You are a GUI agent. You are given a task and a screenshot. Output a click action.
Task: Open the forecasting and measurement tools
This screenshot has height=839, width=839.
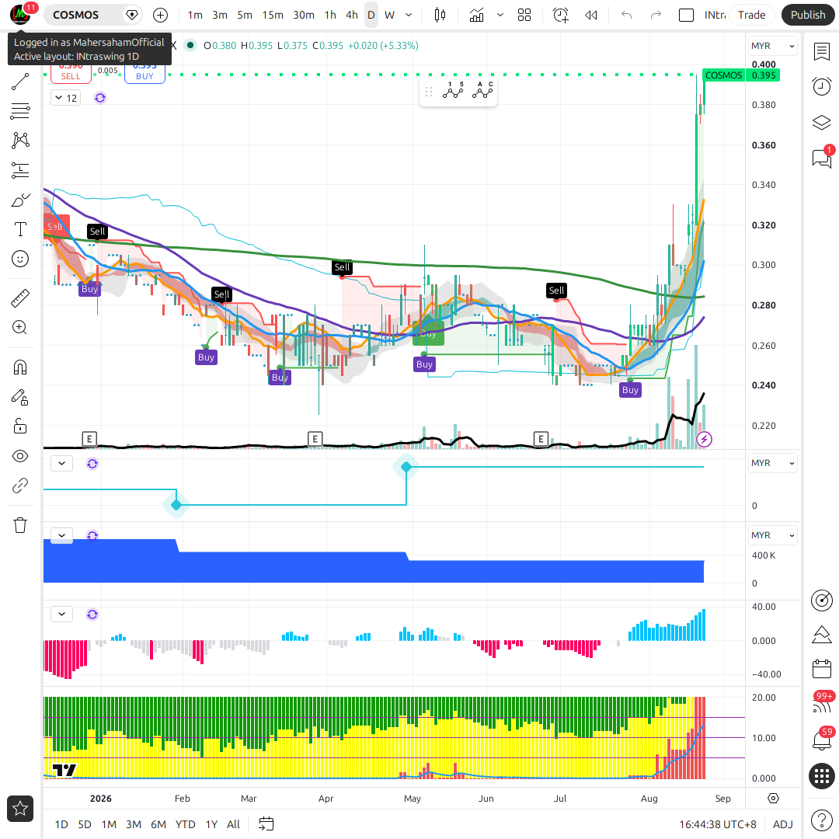(19, 171)
